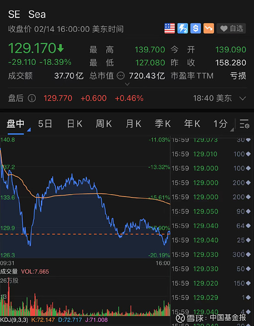Open the 1分 minute interval dropdown

(x=223, y=124)
